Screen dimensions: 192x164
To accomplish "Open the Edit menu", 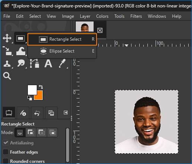I will [x=20, y=16].
